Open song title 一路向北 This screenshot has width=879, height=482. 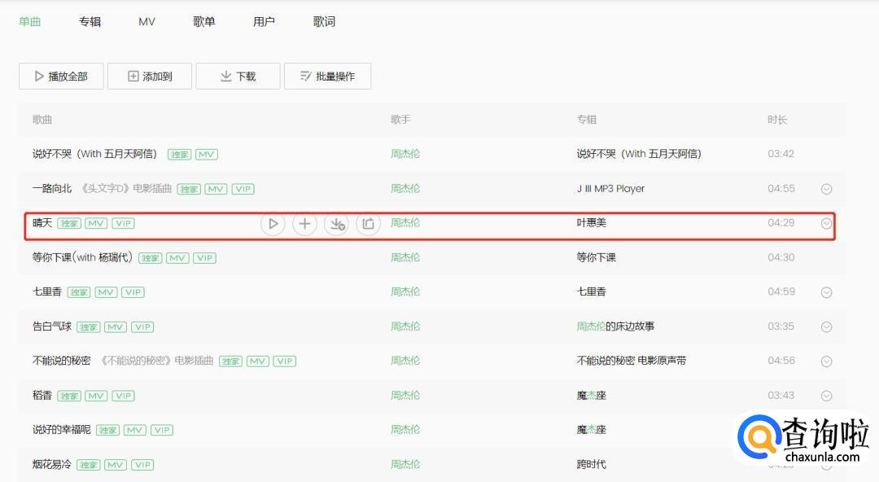(x=52, y=189)
